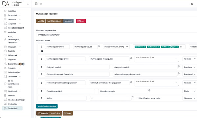Click the Munkalap sidebar icon
This screenshot has width=197, height=118.
(x=5, y=32)
